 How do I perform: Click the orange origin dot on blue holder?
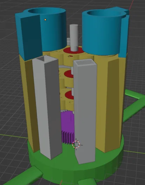(45, 20)
